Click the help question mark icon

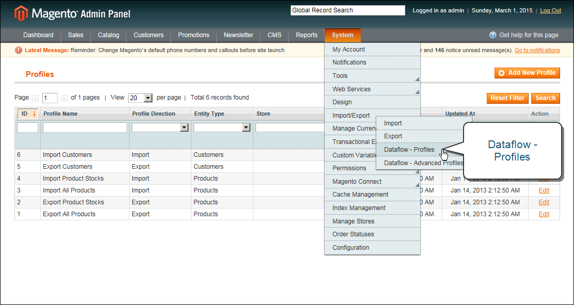click(x=493, y=35)
